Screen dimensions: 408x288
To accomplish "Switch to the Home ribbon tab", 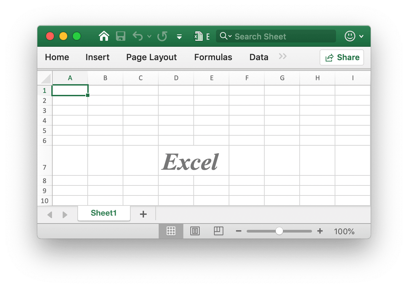I will coord(57,57).
